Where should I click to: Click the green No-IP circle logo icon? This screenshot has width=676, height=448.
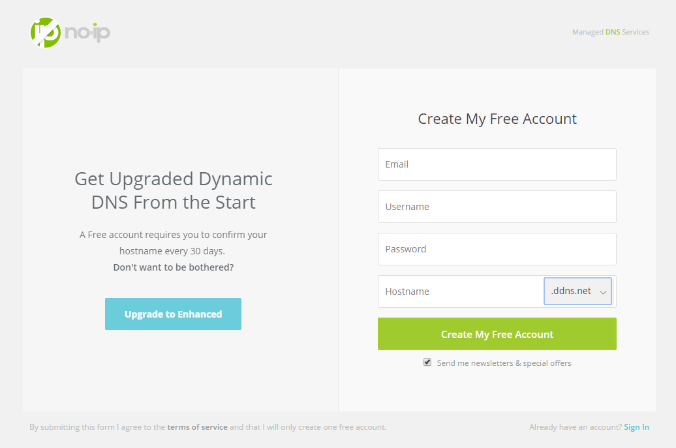[45, 32]
